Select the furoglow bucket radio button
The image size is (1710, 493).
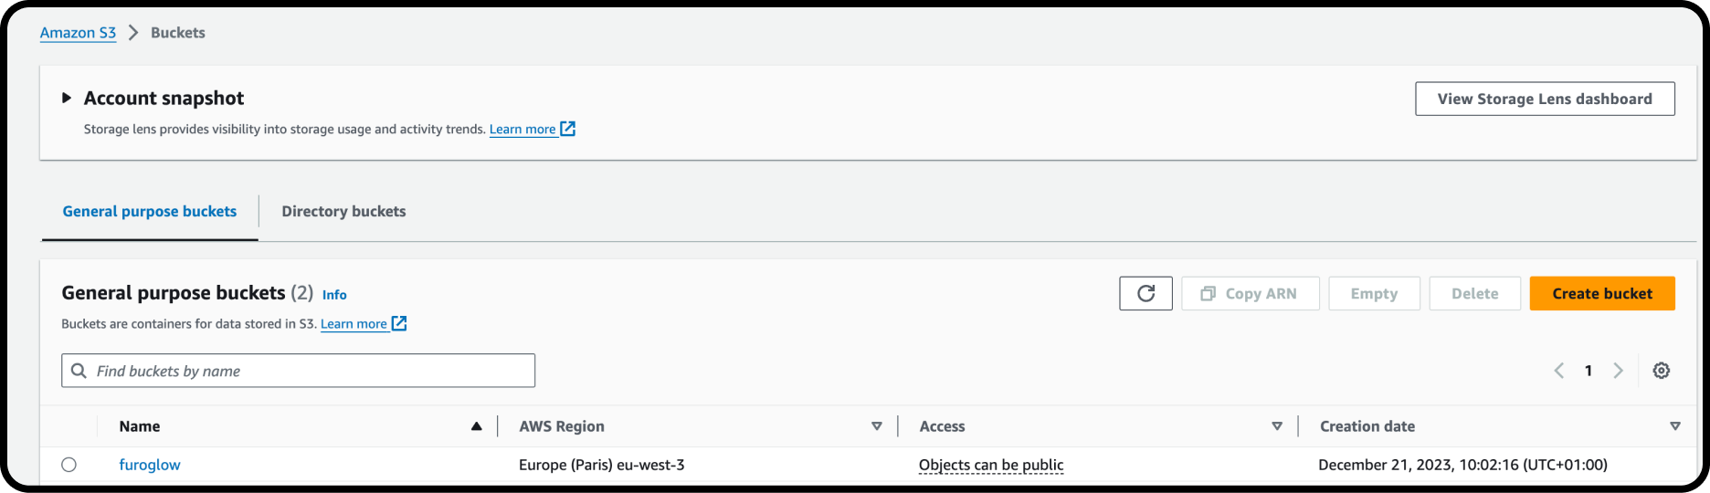pyautogui.click(x=69, y=465)
